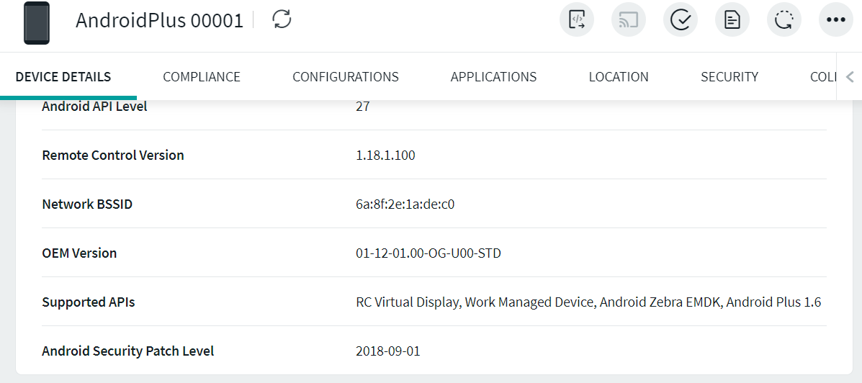Screen dimensions: 862x383
Task: Click the dashed circular arrow icon
Action: pos(784,19)
